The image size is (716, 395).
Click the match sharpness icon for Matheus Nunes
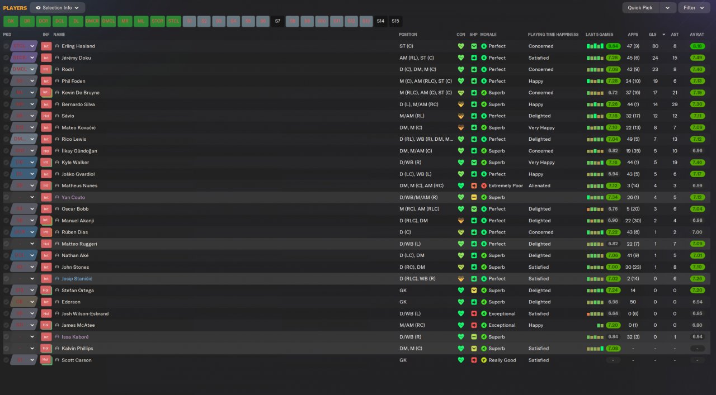[x=474, y=186]
